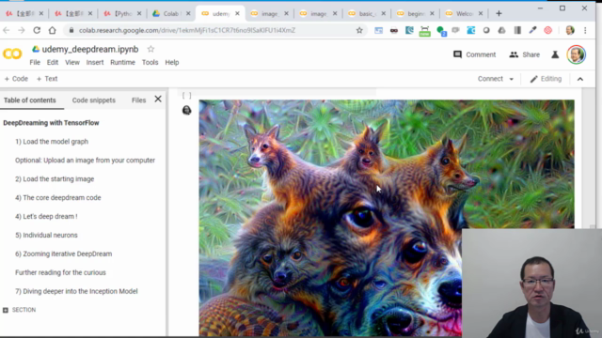Screen dimensions: 602x338
Task: Open the Tools menu
Action: point(150,62)
